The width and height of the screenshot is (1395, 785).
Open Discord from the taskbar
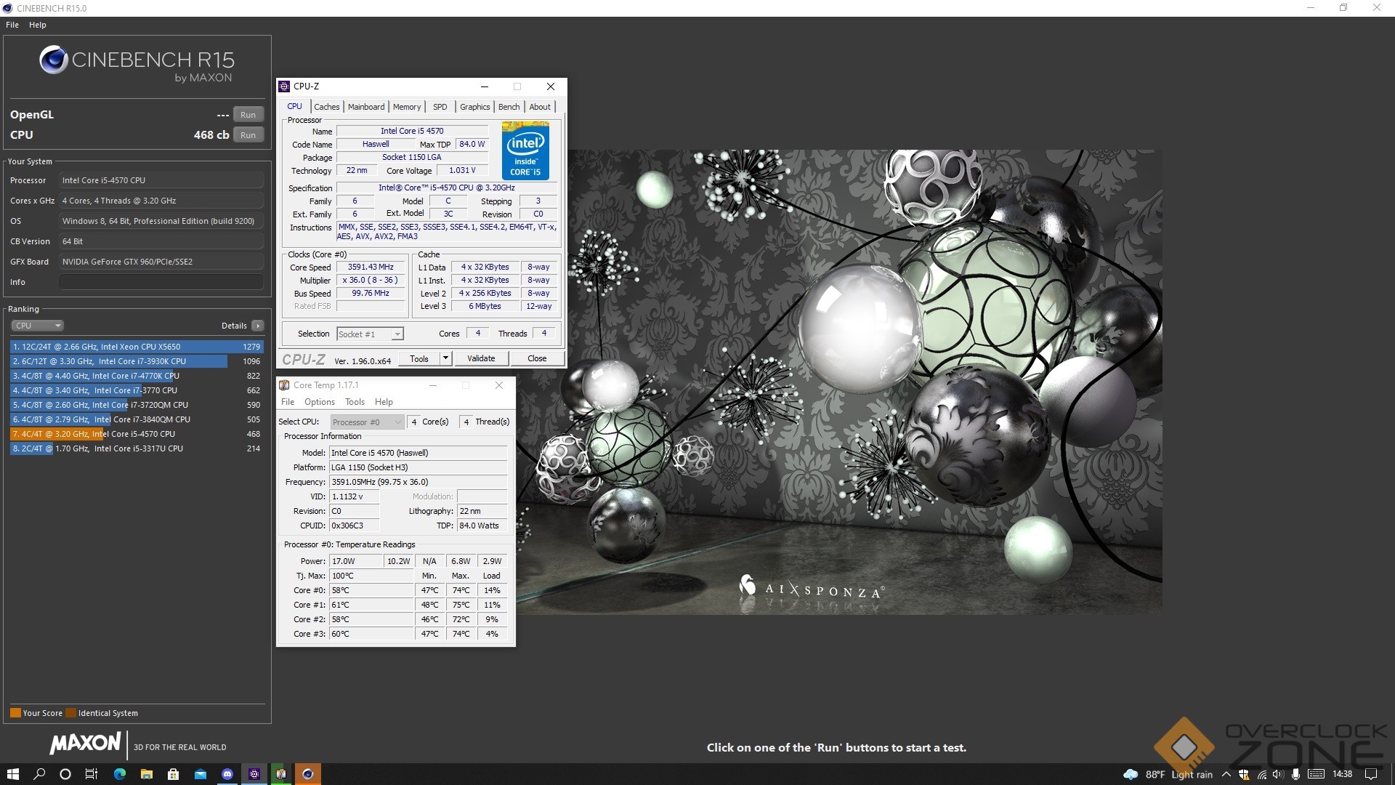coord(227,774)
